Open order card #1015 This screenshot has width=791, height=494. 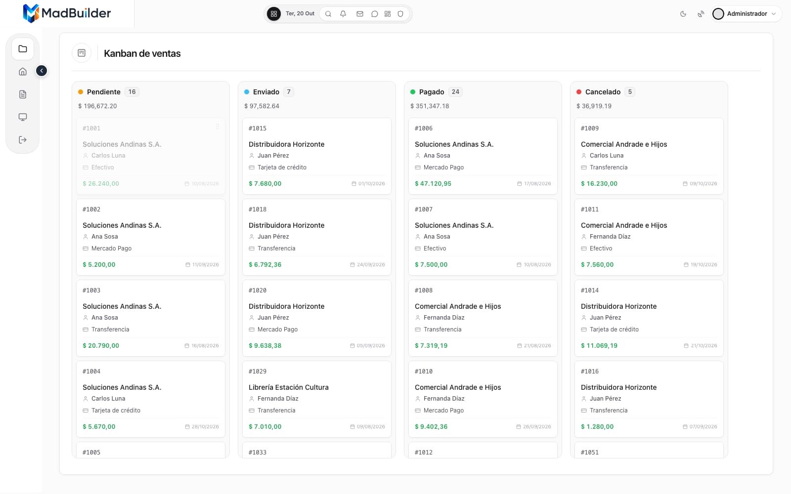tap(317, 156)
